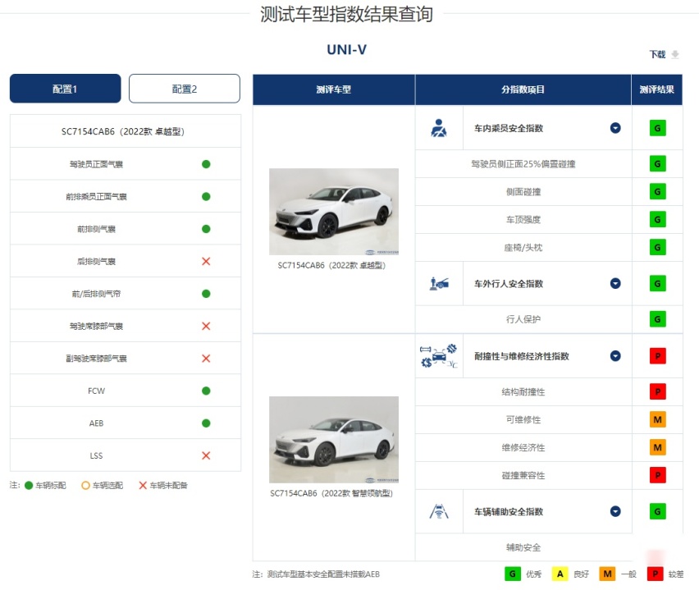Screen dimensions: 699x590
Task: Click the G badge for 车辆辅助安全指数
Action: pos(657,511)
